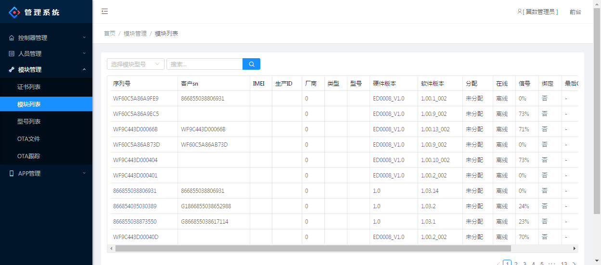Select the OTA文件 menu item

29,139
